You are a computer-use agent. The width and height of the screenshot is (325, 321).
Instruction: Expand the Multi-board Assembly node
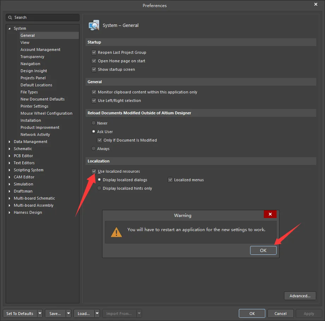9,205
